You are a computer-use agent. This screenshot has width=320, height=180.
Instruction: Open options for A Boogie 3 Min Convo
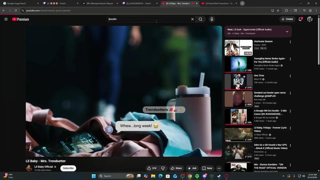tap(290, 111)
